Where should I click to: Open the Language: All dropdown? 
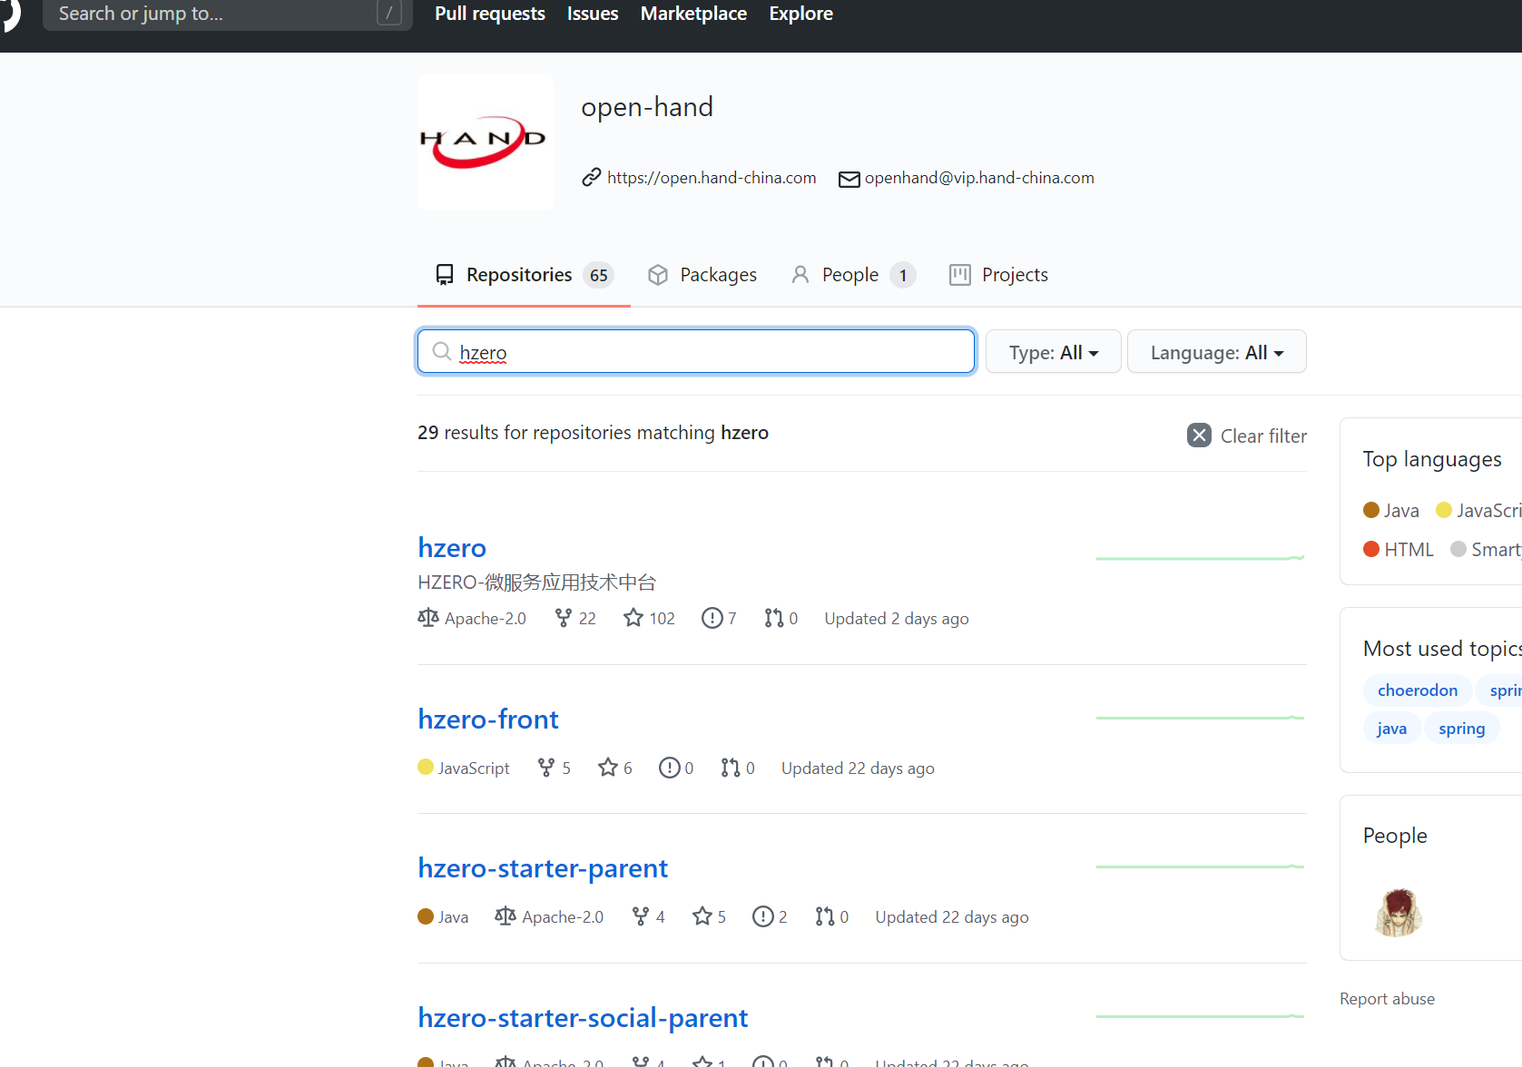pos(1216,351)
